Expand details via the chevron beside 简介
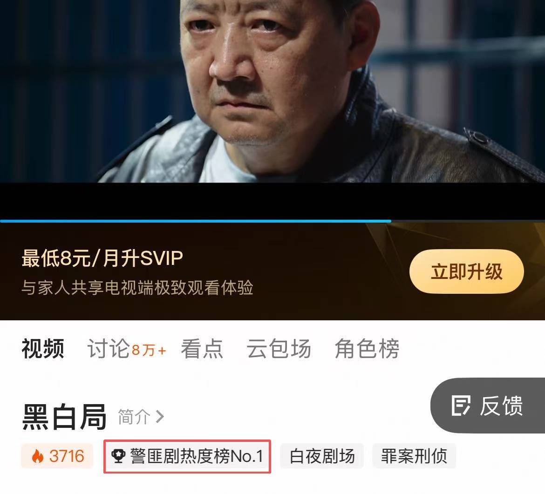The image size is (545, 494). [x=159, y=417]
